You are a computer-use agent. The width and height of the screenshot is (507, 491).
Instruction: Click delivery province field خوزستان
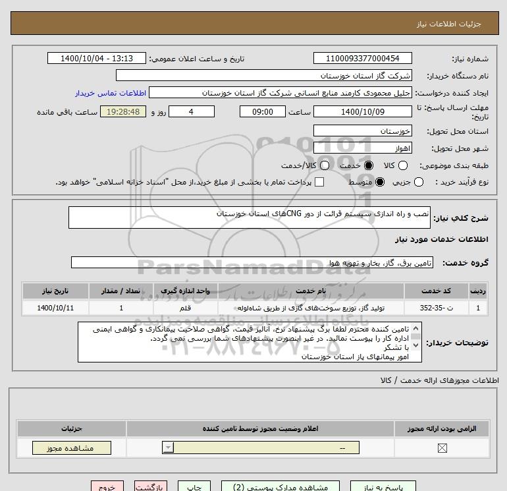[x=362, y=130]
